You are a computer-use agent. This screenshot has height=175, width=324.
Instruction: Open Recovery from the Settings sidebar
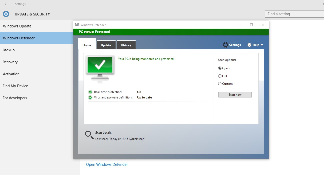(10, 62)
